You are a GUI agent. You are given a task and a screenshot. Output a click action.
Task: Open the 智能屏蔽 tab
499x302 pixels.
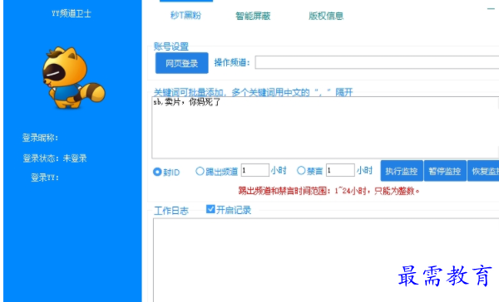[x=253, y=16]
